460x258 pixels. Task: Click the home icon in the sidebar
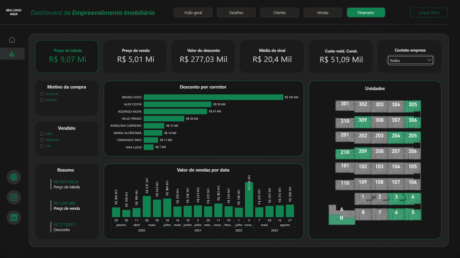[x=12, y=40]
